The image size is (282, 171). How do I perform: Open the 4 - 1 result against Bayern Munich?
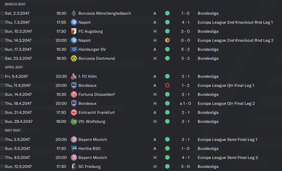(x=185, y=158)
